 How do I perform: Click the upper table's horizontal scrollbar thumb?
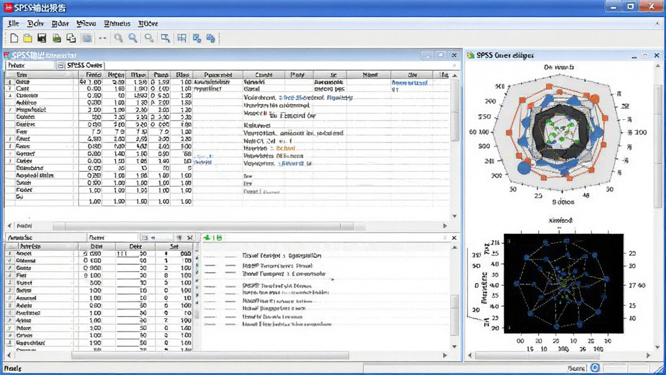209,226
